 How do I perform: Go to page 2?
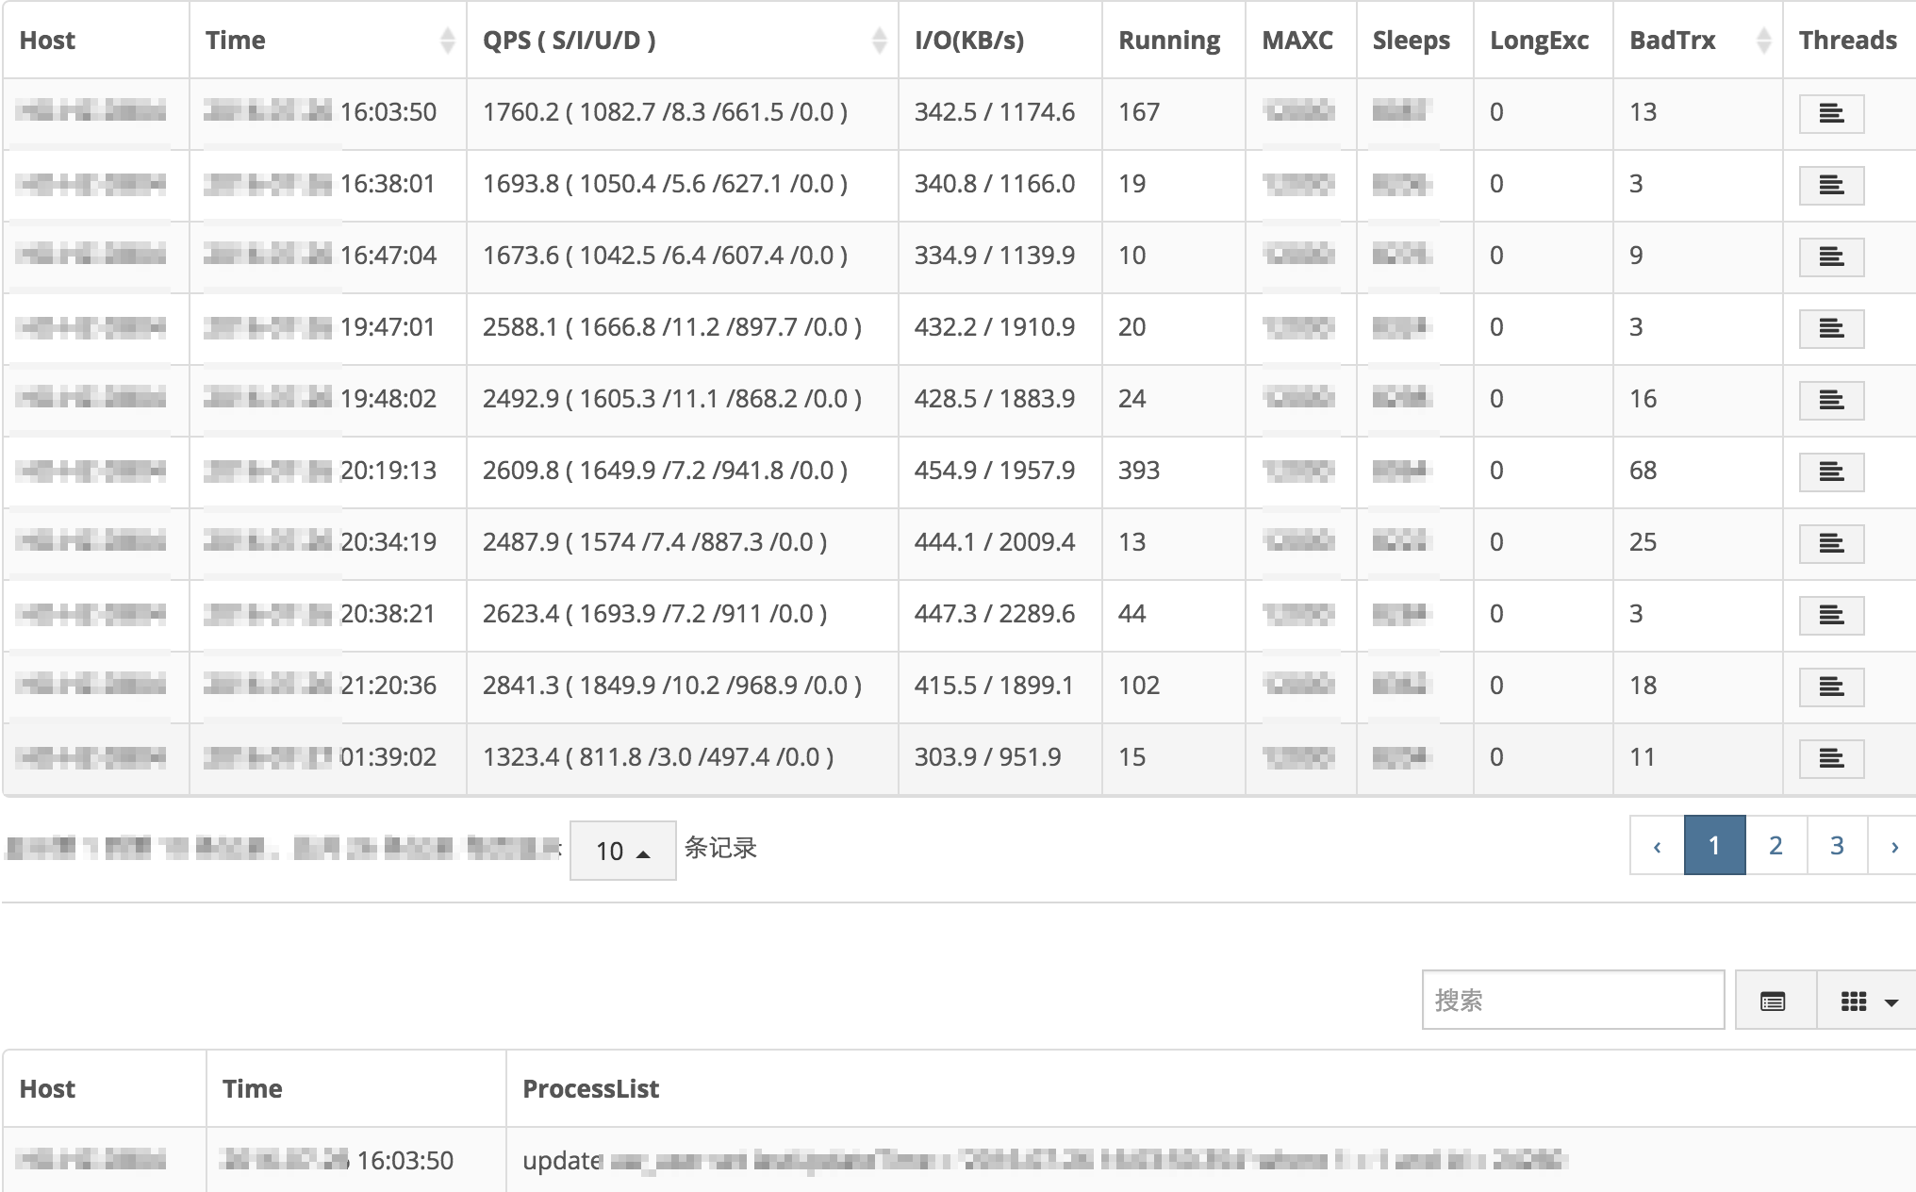(x=1776, y=846)
